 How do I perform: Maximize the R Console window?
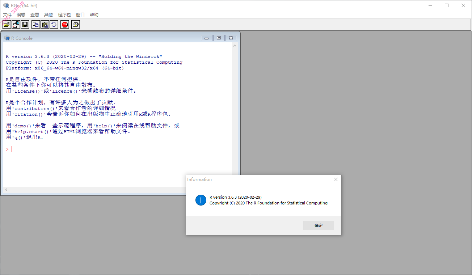click(219, 38)
